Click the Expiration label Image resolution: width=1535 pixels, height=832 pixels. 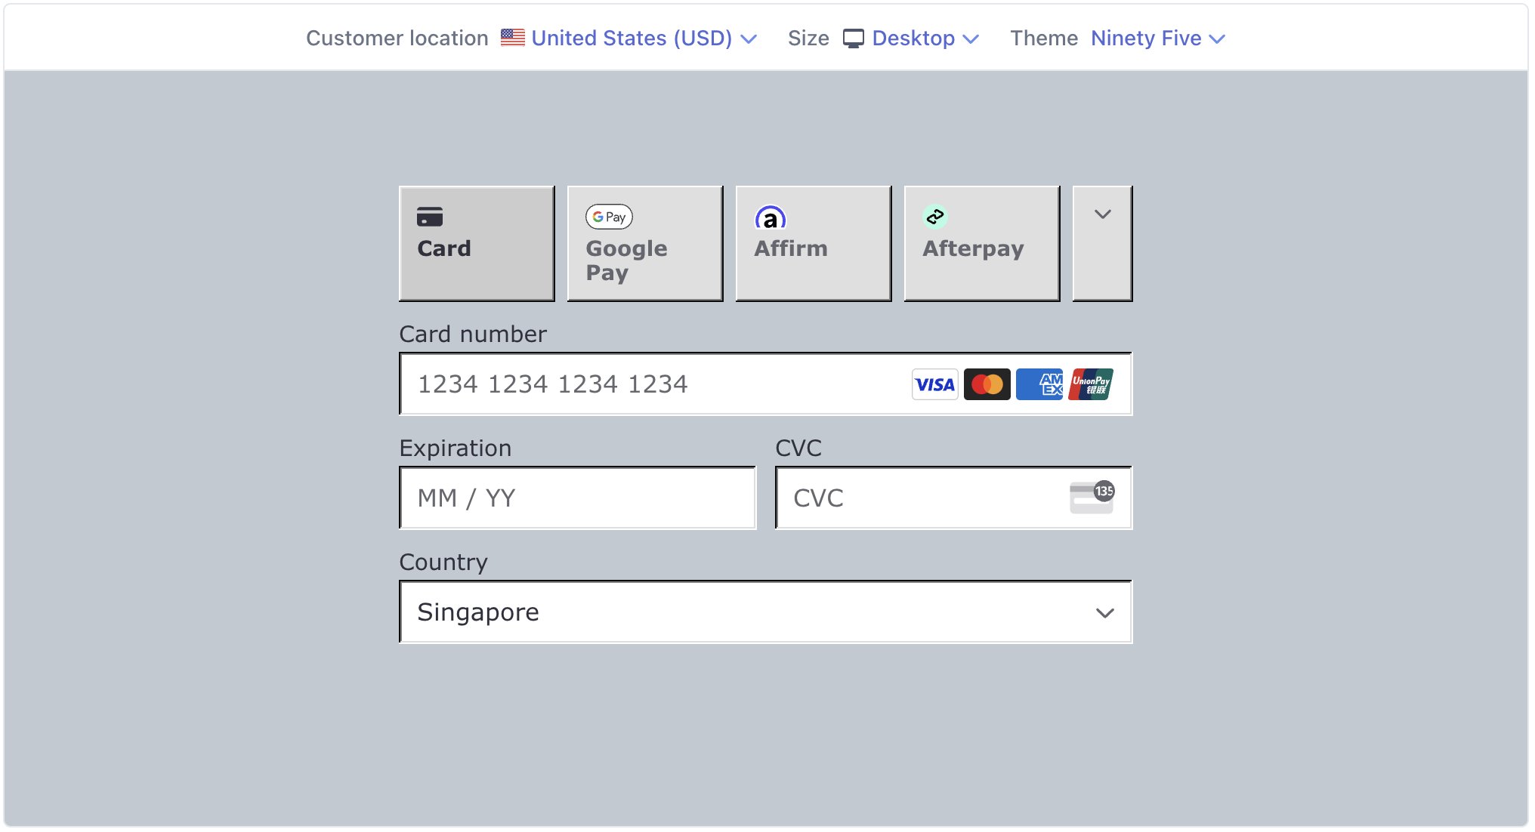pos(456,448)
